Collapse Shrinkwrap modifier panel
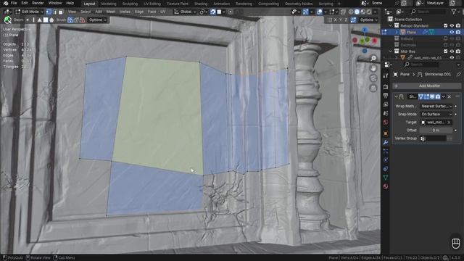Viewport: 464px width, 261px height. tap(396, 96)
